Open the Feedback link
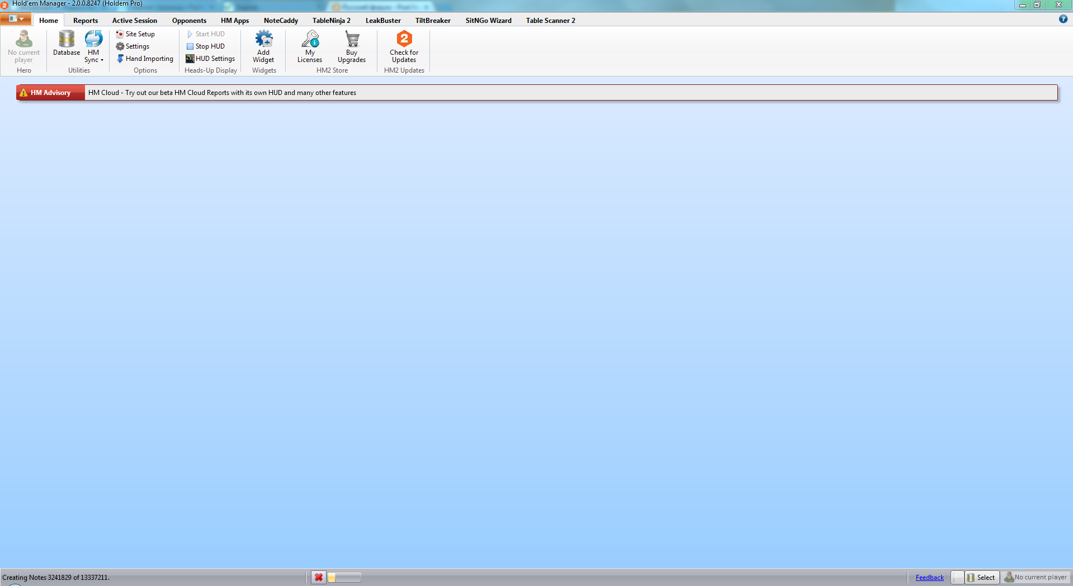 (929, 578)
